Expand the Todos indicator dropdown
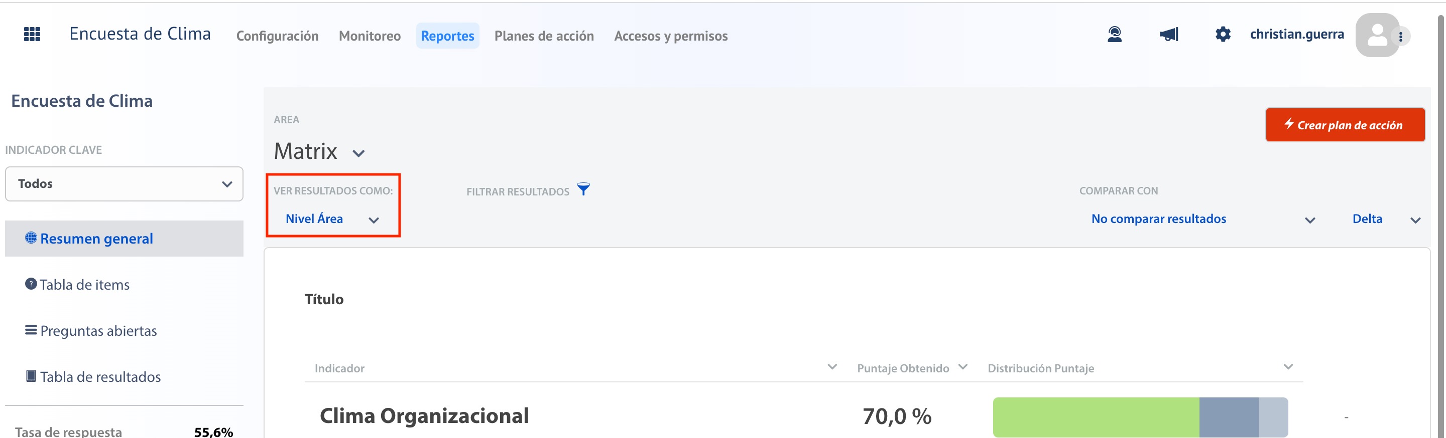The image size is (1446, 438). (x=124, y=184)
